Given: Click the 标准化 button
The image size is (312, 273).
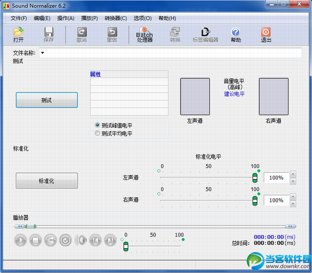Looking at the screenshot, I should pyautogui.click(x=47, y=180).
